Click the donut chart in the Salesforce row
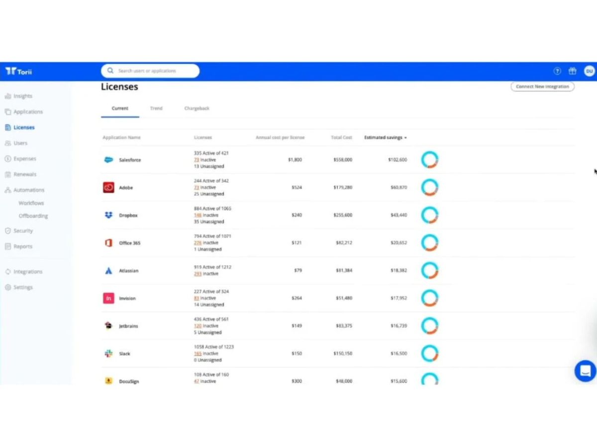This screenshot has width=597, height=447. pyautogui.click(x=430, y=160)
